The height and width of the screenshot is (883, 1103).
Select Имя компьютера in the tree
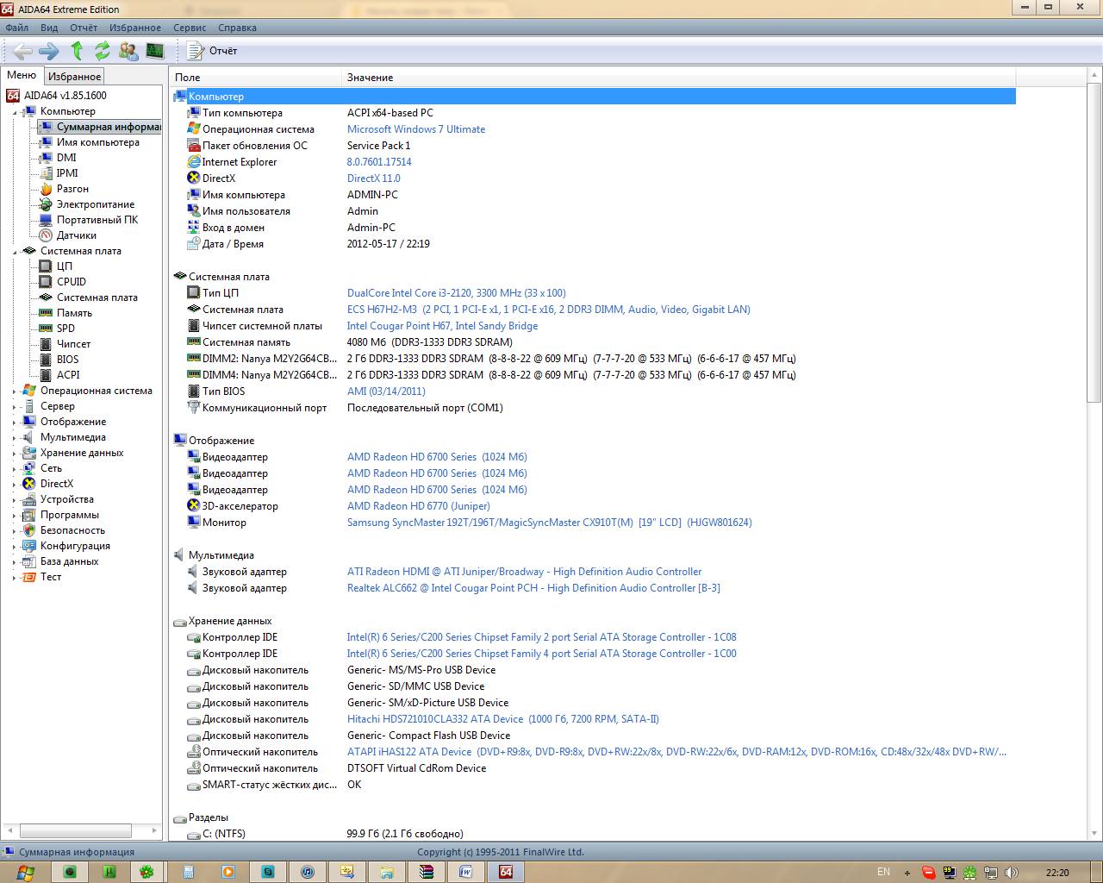97,142
